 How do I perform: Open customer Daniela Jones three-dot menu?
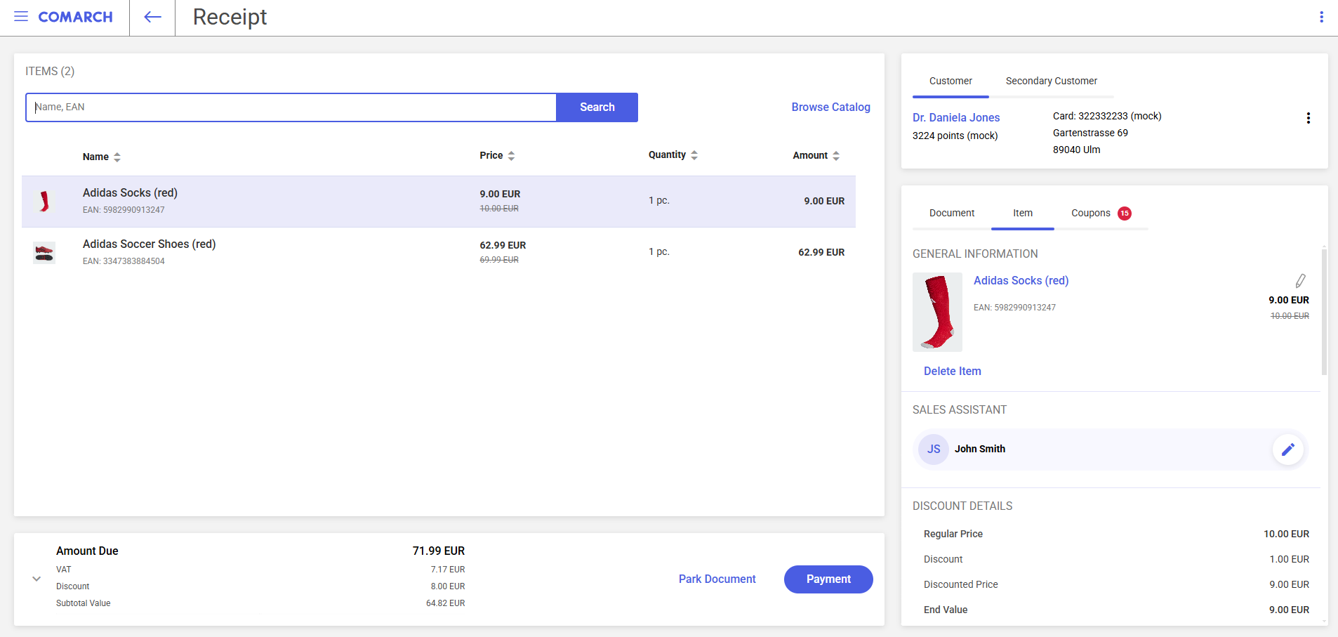[x=1308, y=118]
